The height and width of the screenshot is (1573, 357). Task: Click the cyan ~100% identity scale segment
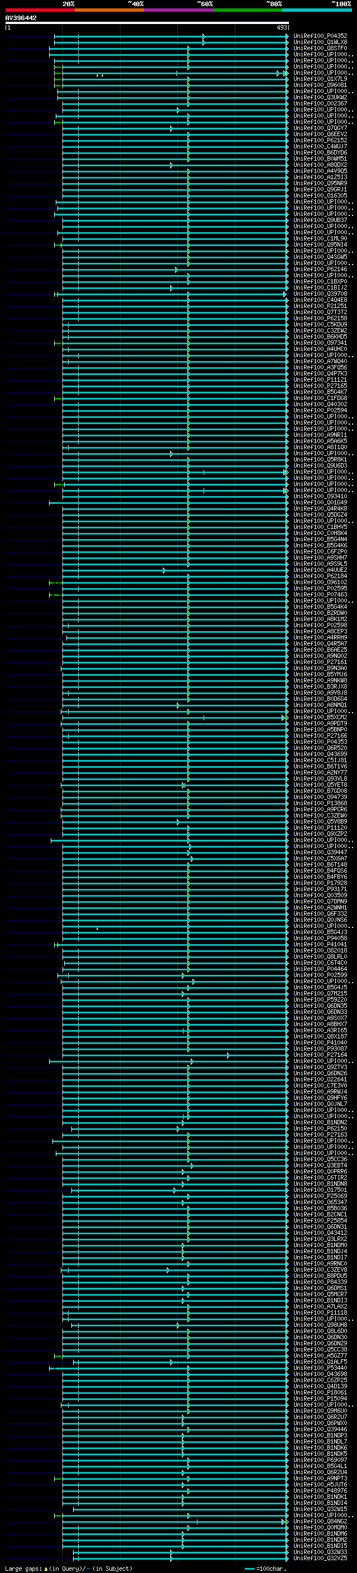pos(317,11)
